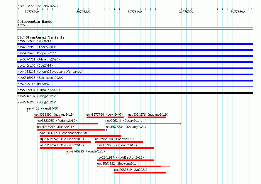The width and height of the screenshot is (261, 184).
Task: Click the Cytogenetic Bands track title
Action: [x=35, y=22]
